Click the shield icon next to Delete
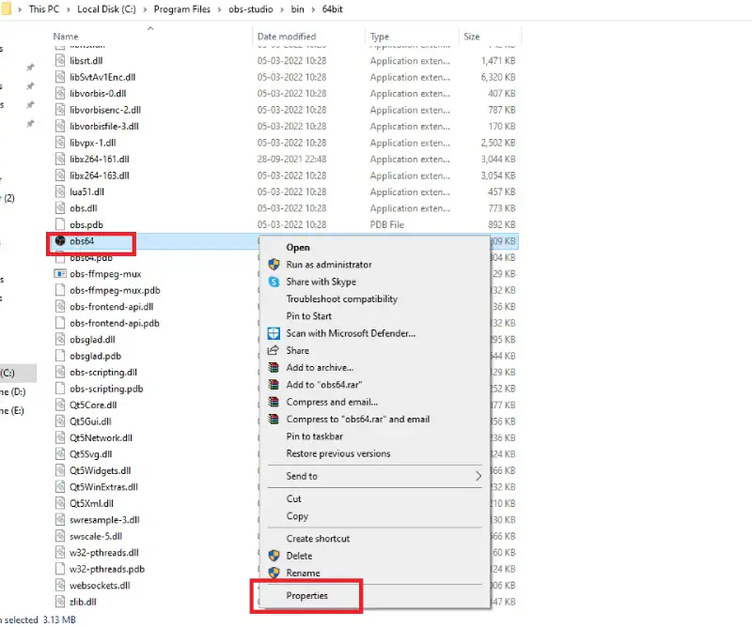 click(x=274, y=556)
